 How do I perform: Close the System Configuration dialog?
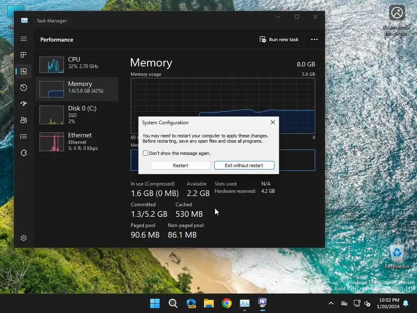click(x=272, y=122)
